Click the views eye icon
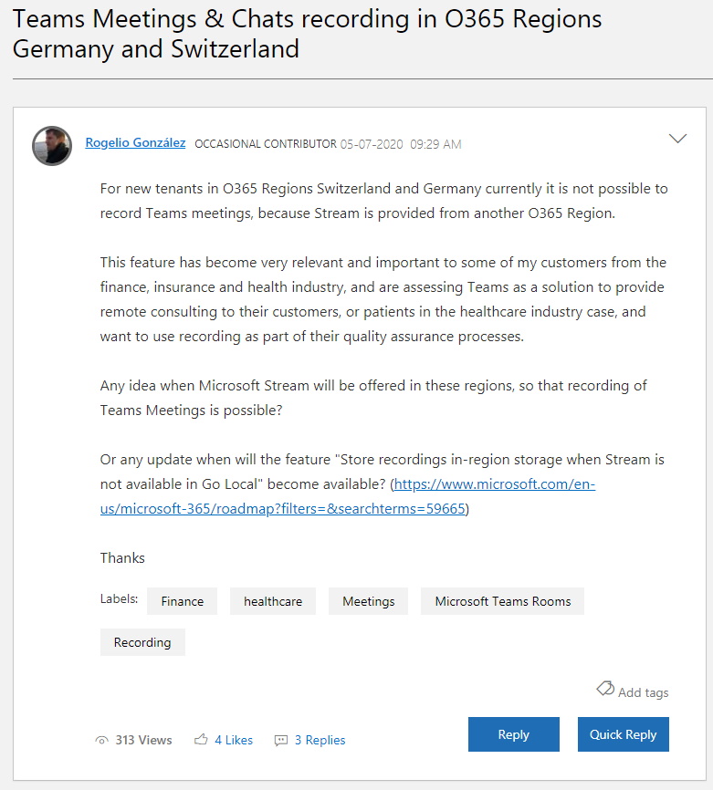This screenshot has height=790, width=713. 102,740
